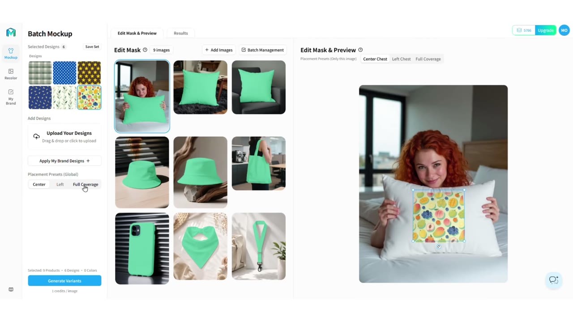
Task: Click the Batch Mockup heading
Action: 50,34
